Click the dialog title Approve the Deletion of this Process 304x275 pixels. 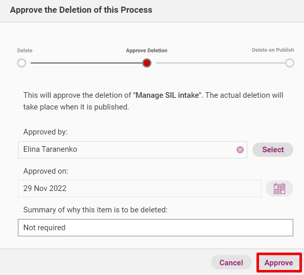(x=81, y=10)
